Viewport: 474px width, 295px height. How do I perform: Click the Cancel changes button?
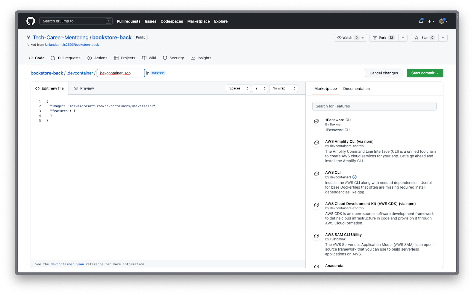(384, 73)
